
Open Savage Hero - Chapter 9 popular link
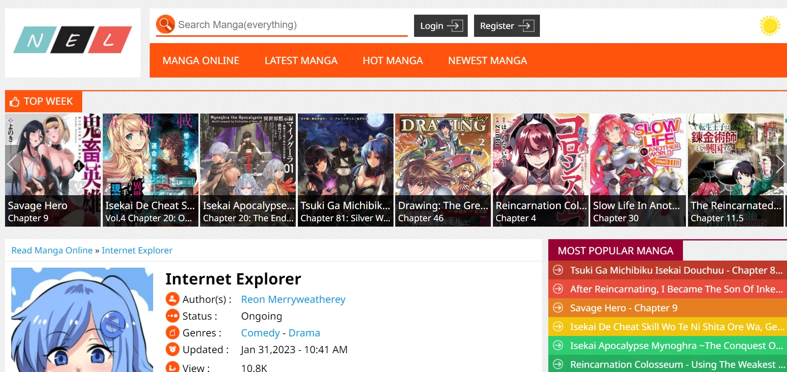(624, 308)
